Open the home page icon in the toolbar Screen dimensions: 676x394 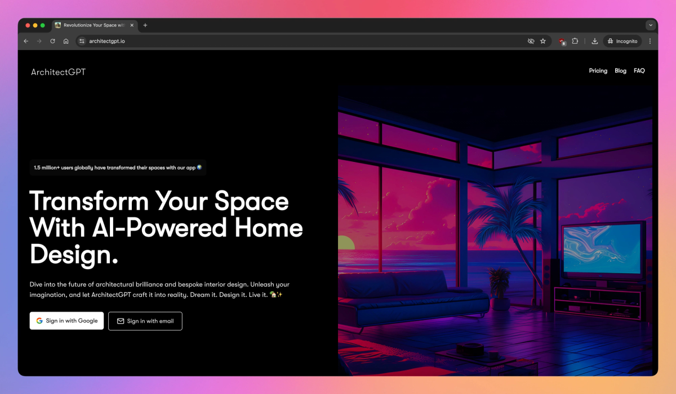point(66,41)
